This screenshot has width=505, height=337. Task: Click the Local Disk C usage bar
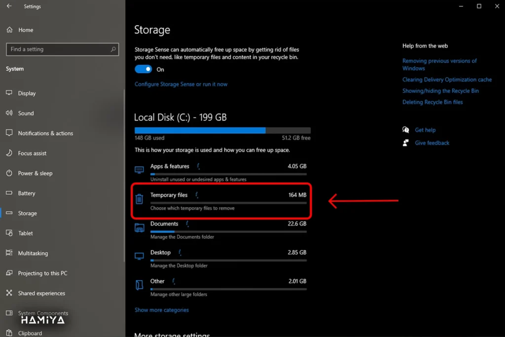[x=222, y=131]
